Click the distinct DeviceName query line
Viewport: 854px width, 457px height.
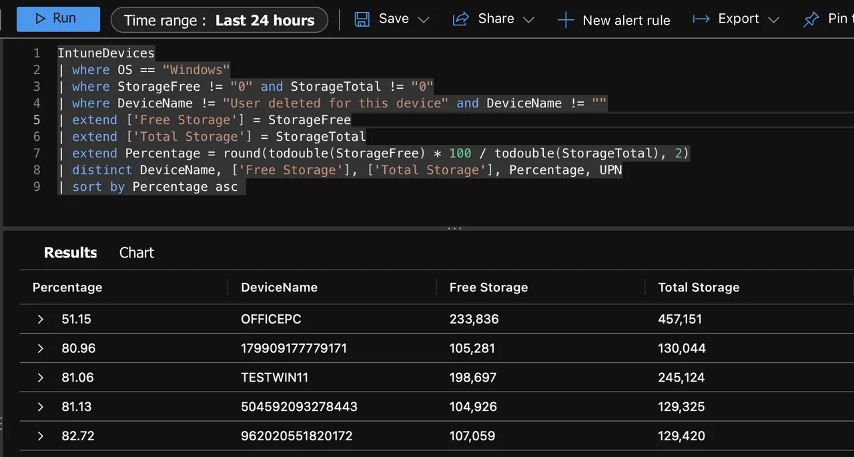[340, 170]
